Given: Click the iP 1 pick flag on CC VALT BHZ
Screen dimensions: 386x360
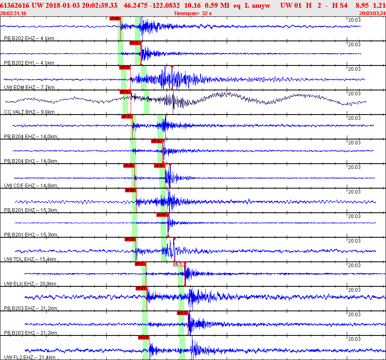Looking at the screenshot, I should pyautogui.click(x=125, y=92).
